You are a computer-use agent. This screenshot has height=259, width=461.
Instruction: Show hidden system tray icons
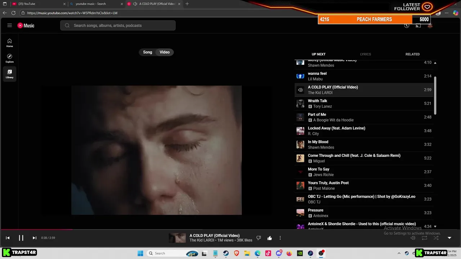(x=399, y=253)
